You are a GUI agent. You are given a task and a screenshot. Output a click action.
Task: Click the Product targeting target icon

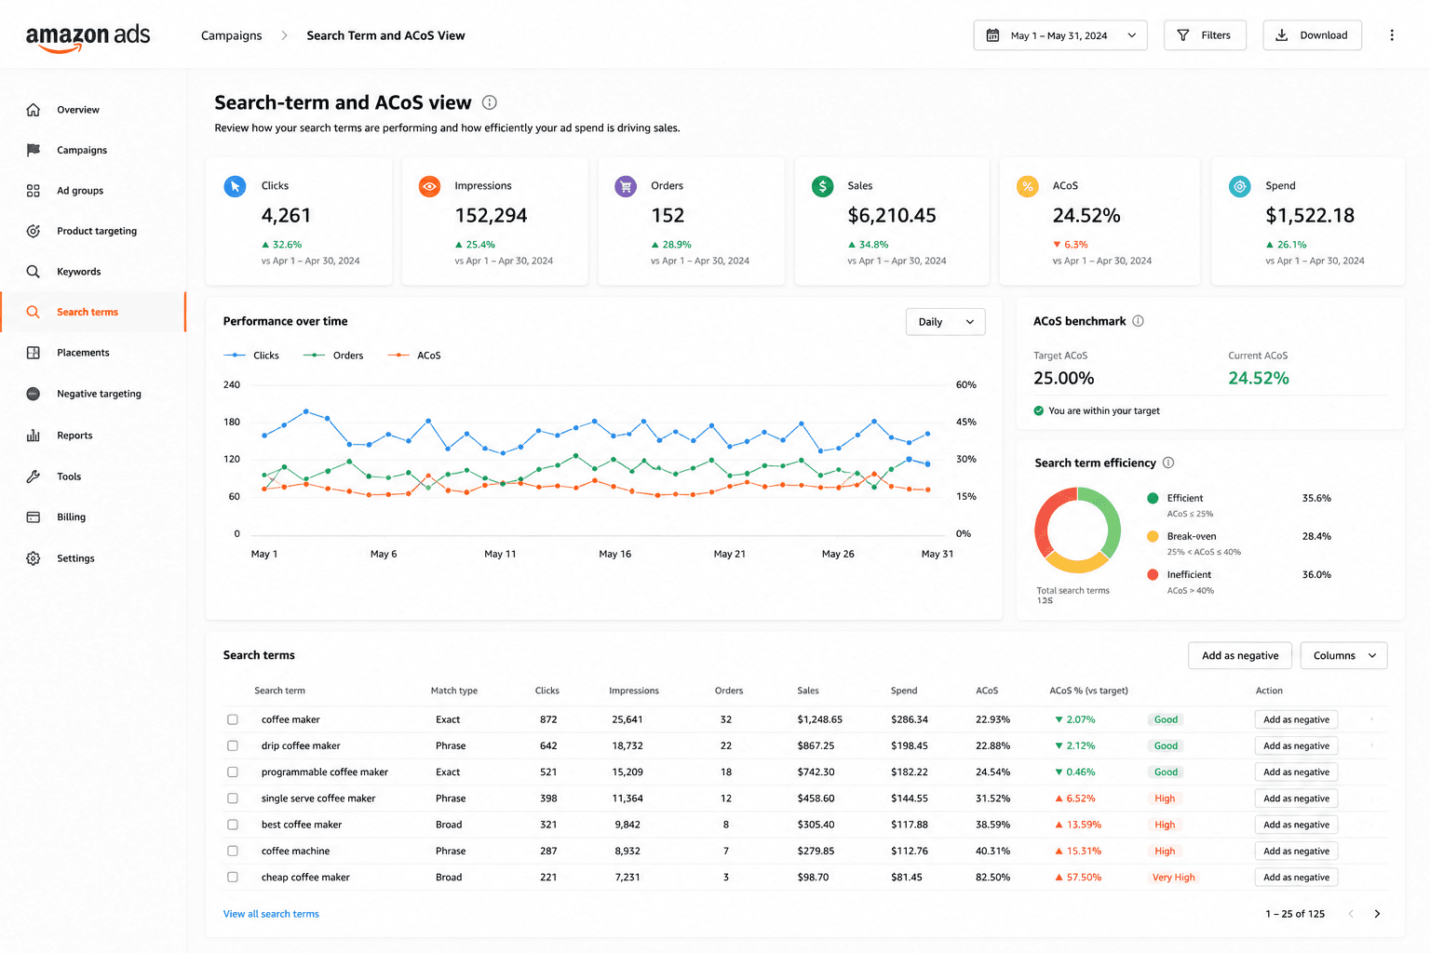[34, 231]
